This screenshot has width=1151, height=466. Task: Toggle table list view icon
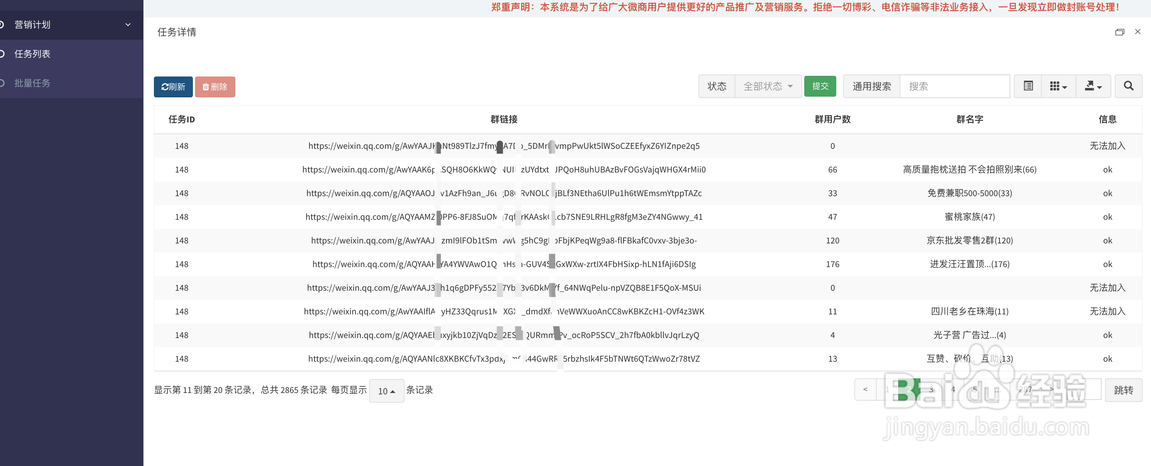(1028, 86)
